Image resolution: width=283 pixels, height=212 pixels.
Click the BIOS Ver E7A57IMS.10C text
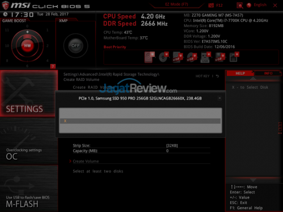tap(205, 41)
